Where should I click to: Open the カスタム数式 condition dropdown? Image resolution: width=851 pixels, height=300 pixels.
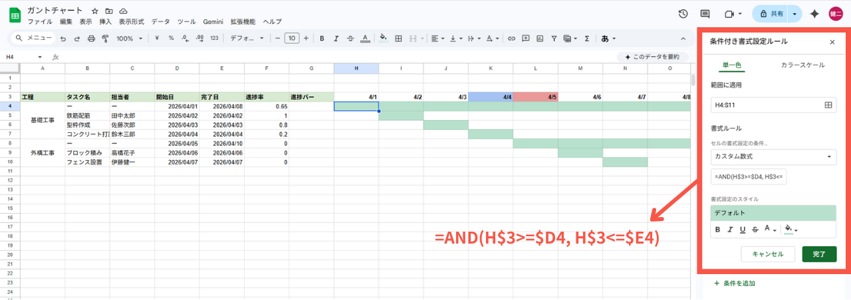[773, 157]
